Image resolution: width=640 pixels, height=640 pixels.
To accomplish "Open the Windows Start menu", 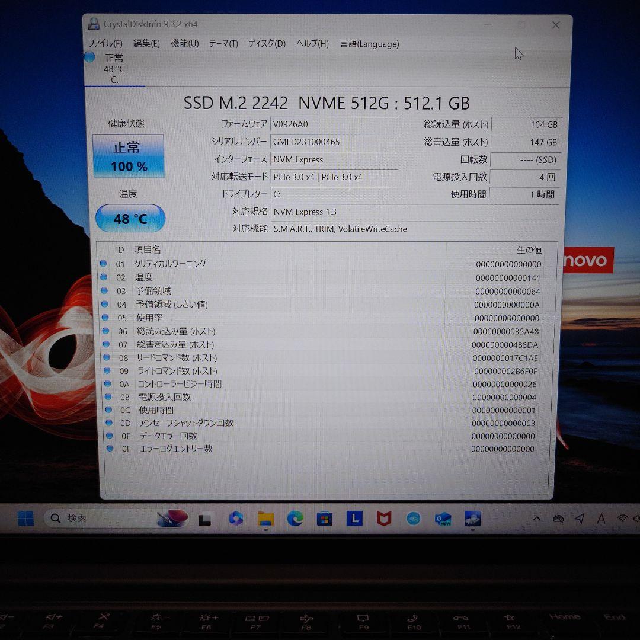I will (25, 519).
